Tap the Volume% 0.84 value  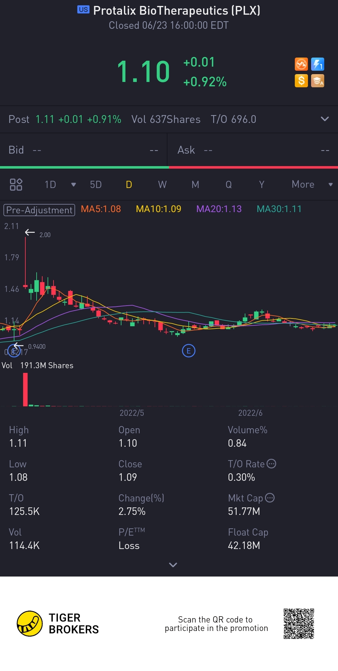point(237,443)
